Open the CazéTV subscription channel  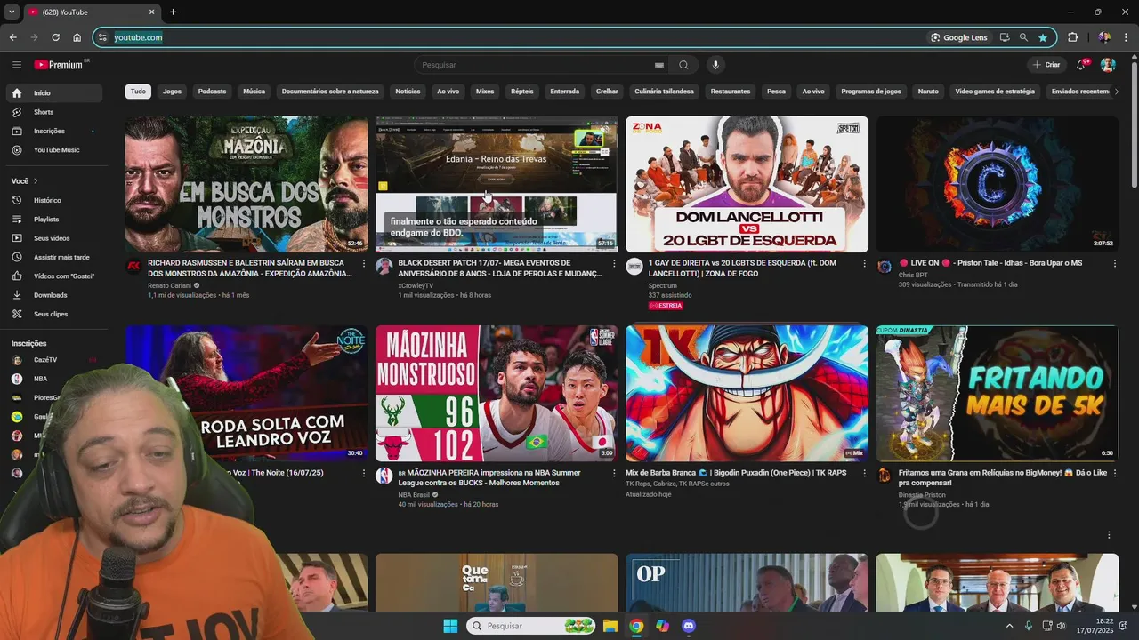(55, 360)
